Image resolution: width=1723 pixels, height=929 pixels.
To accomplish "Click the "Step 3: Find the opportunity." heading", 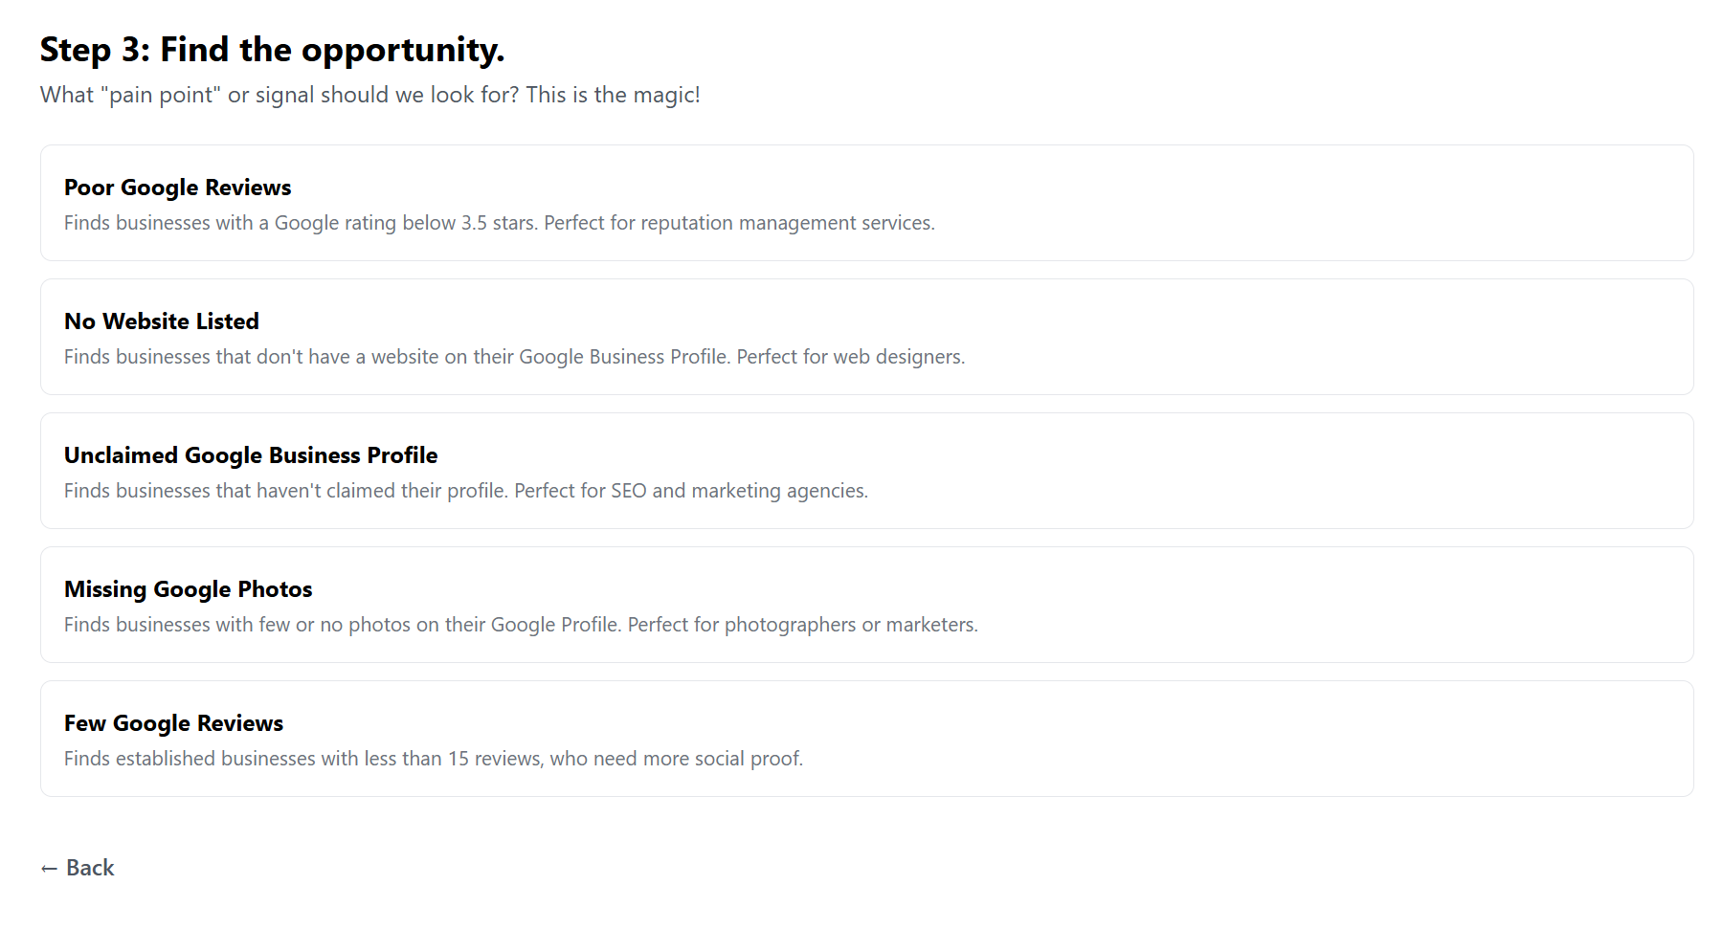I will (272, 50).
